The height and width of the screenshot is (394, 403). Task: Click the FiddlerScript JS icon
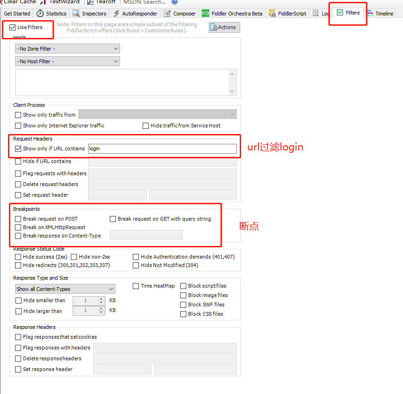[273, 14]
